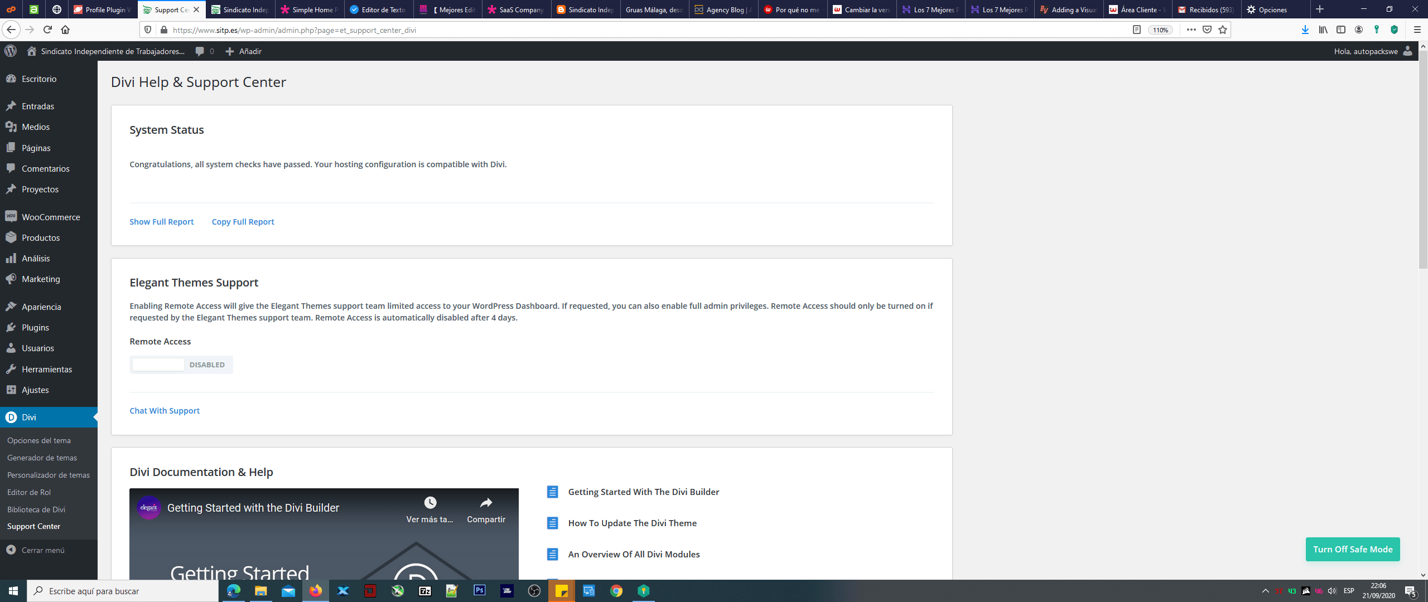This screenshot has width=1428, height=602.
Task: Reset the 110% zoom indicator
Action: click(x=1161, y=30)
